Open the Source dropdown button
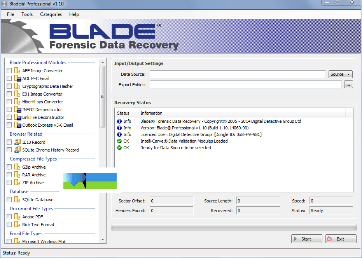 [341, 74]
